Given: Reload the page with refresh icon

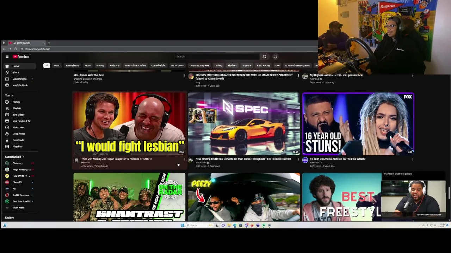Looking at the screenshot, I should tap(15, 49).
